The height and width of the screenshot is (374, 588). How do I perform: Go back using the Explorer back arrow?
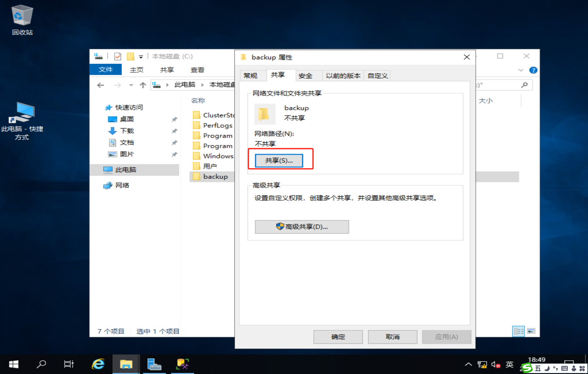point(101,85)
